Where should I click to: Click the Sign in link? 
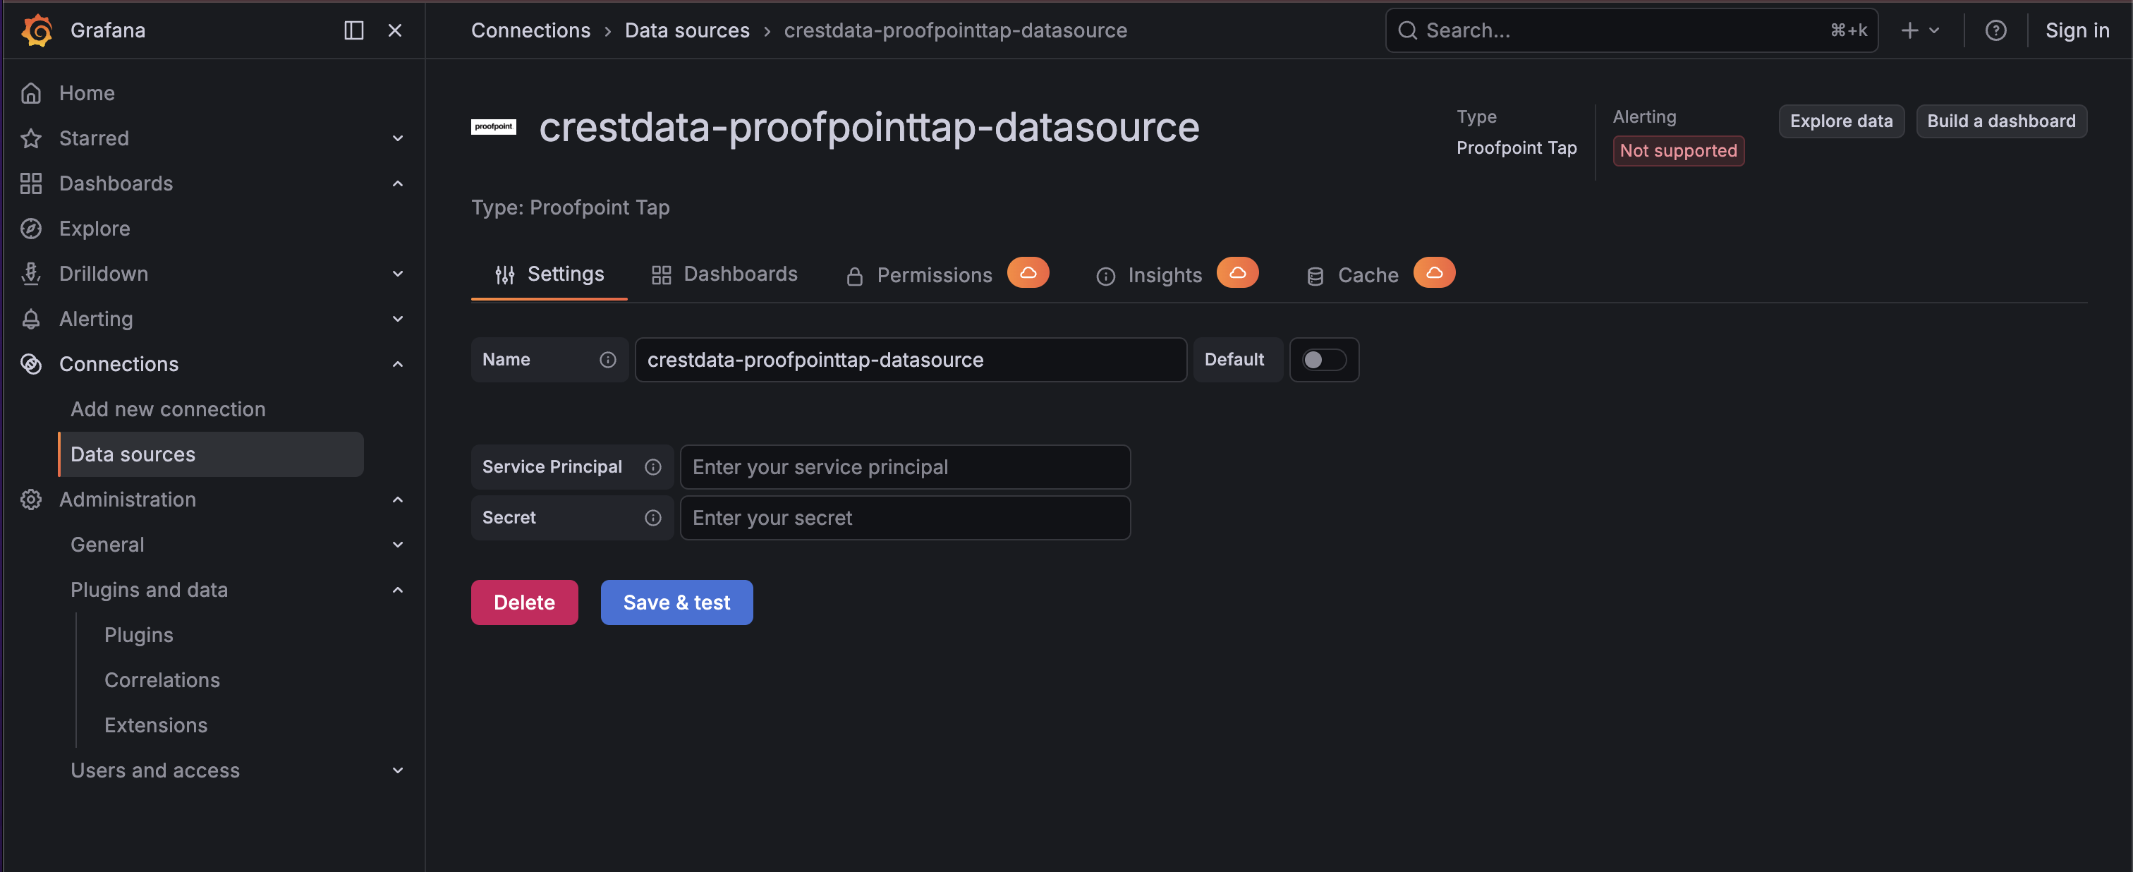tap(2077, 30)
